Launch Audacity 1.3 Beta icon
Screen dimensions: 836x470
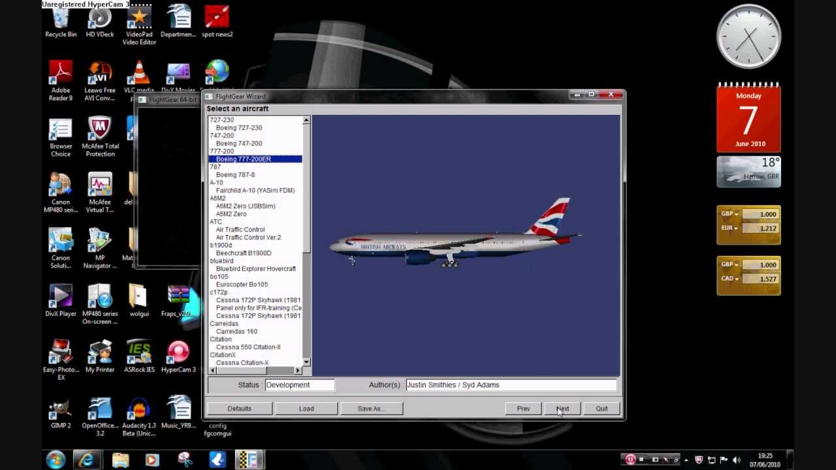click(139, 416)
